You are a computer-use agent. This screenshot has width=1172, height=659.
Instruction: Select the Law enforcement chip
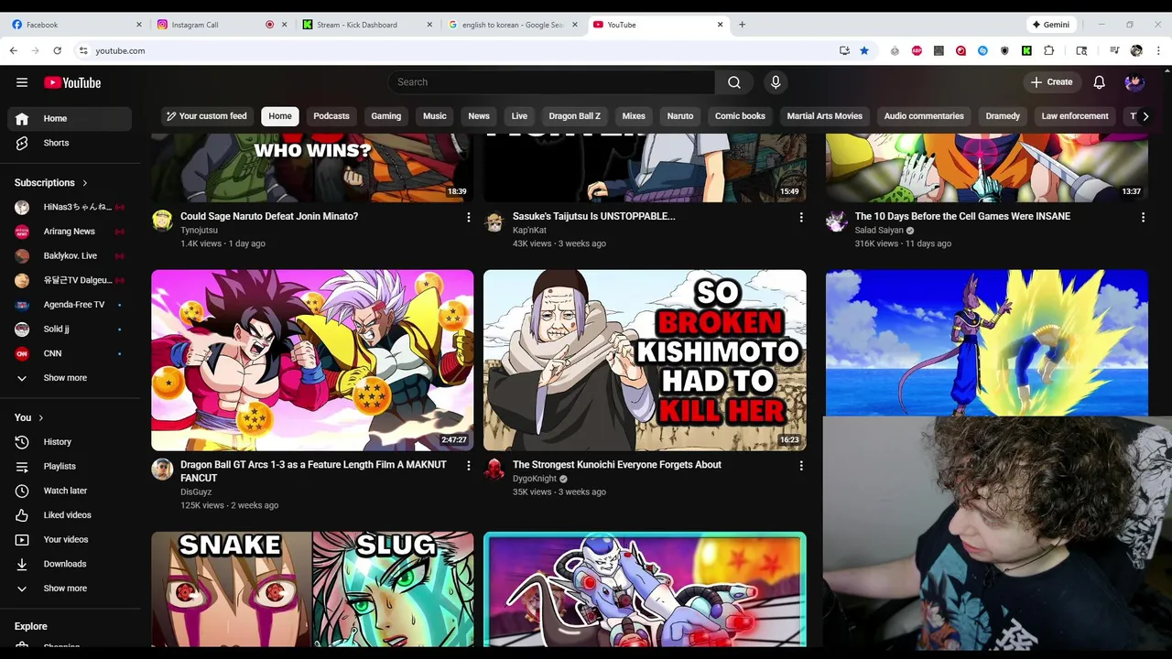[x=1075, y=116]
